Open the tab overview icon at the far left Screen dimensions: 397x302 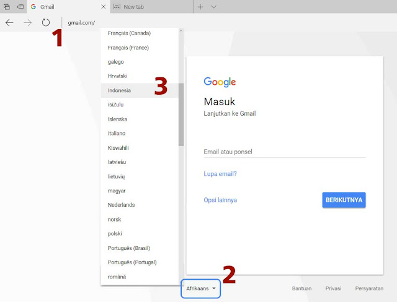coord(7,7)
